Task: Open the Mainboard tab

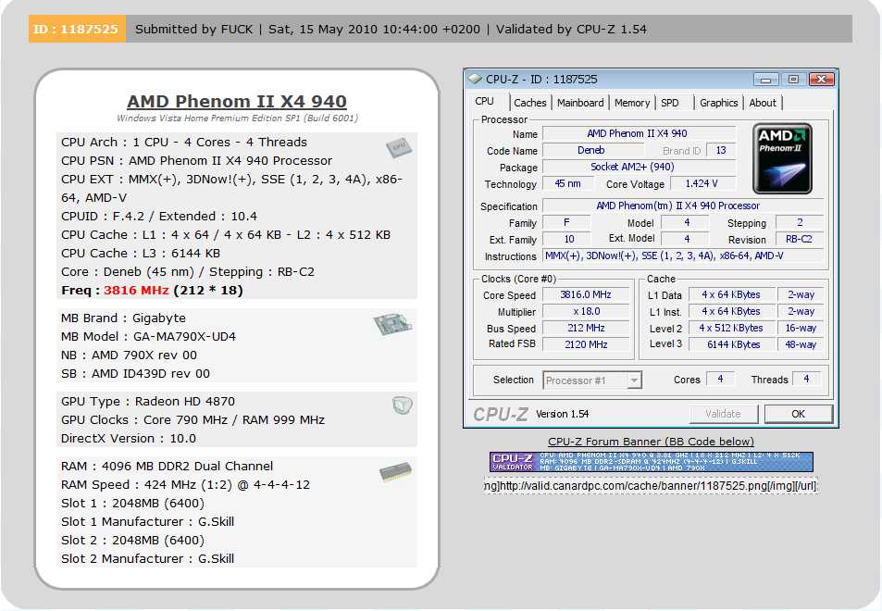Action: click(580, 103)
